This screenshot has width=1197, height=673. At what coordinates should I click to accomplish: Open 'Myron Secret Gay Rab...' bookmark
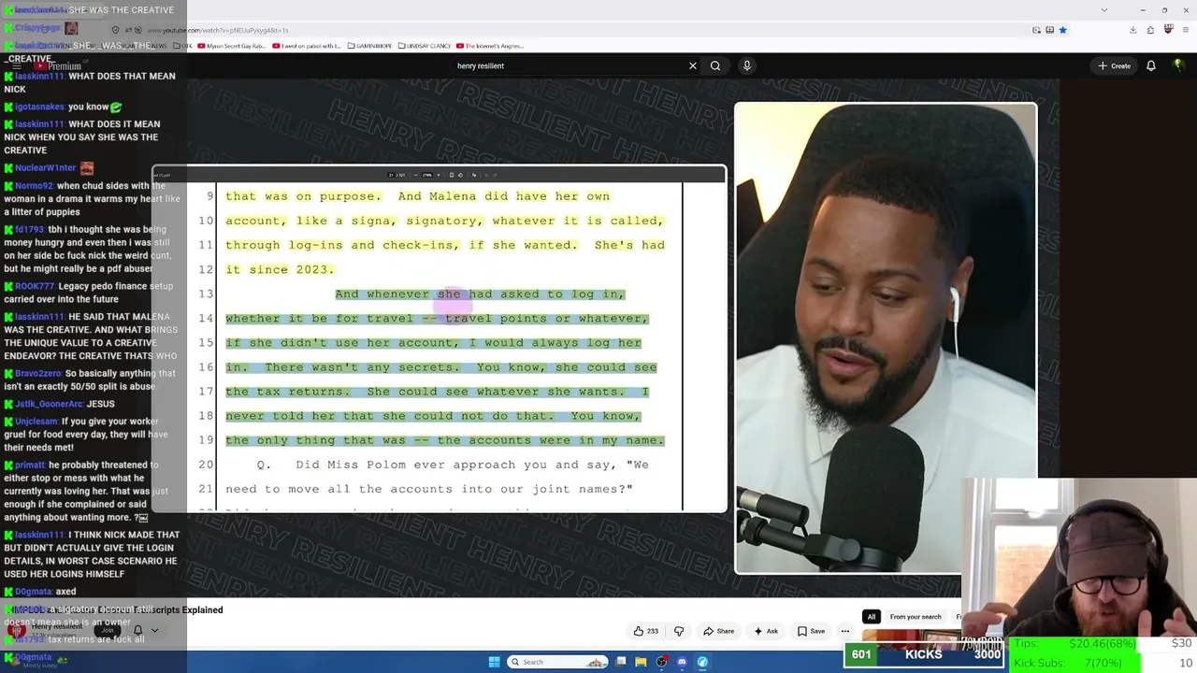(232, 45)
